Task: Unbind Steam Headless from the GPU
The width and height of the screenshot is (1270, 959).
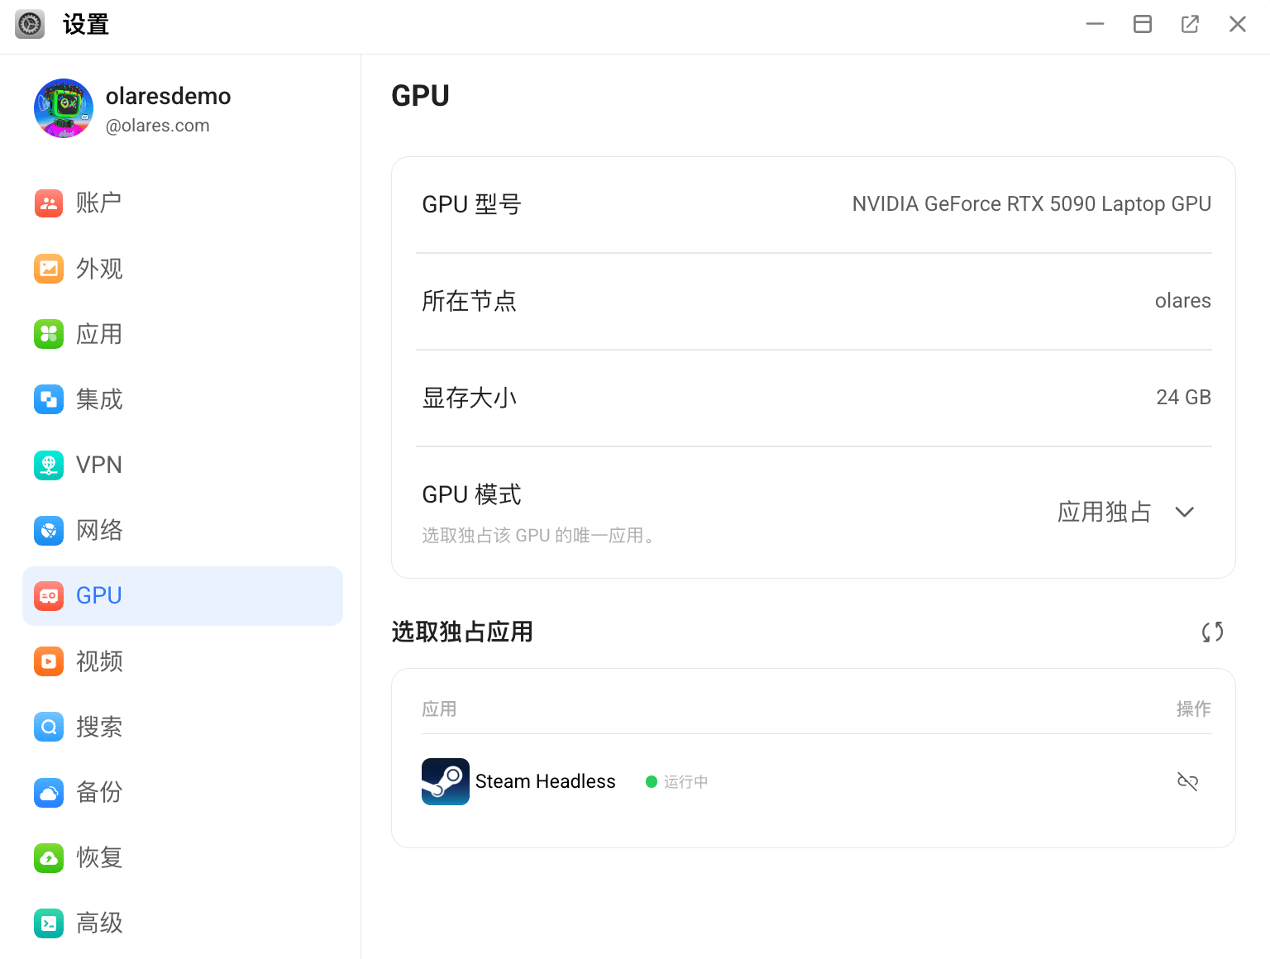Action: tap(1187, 781)
